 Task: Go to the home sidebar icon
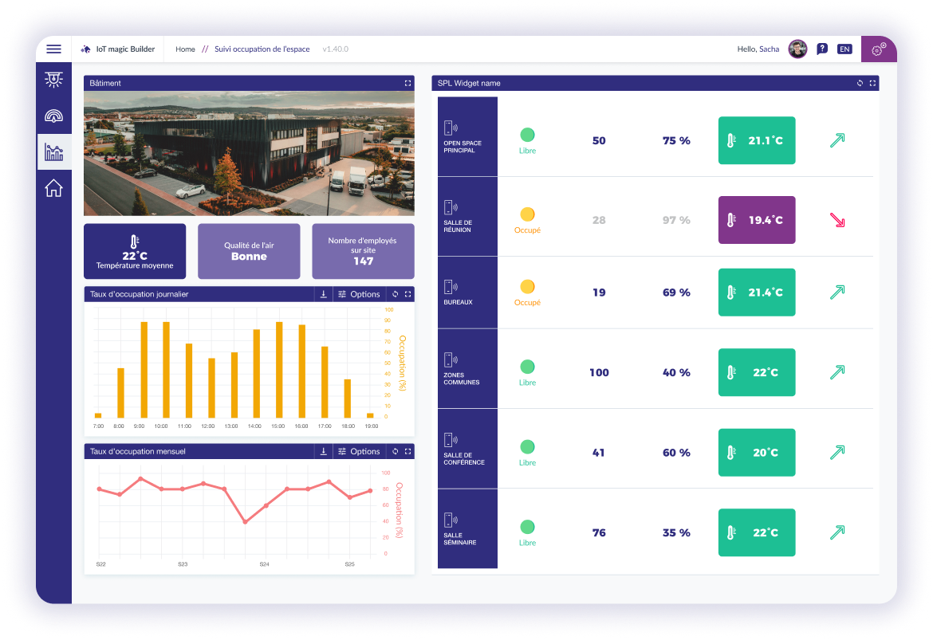(53, 189)
